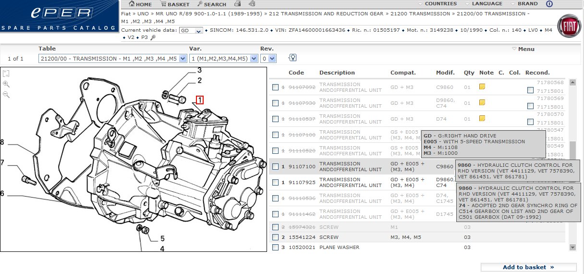Screen dimensions: 584x274
Task: Click the FIAT logo badge
Action: point(569,26)
